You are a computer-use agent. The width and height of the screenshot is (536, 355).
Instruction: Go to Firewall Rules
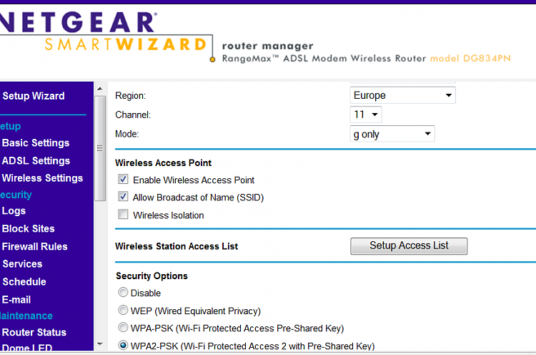click(x=34, y=246)
